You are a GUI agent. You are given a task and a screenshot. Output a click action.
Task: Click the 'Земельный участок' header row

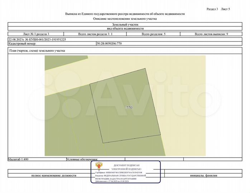pyautogui.click(x=125, y=24)
